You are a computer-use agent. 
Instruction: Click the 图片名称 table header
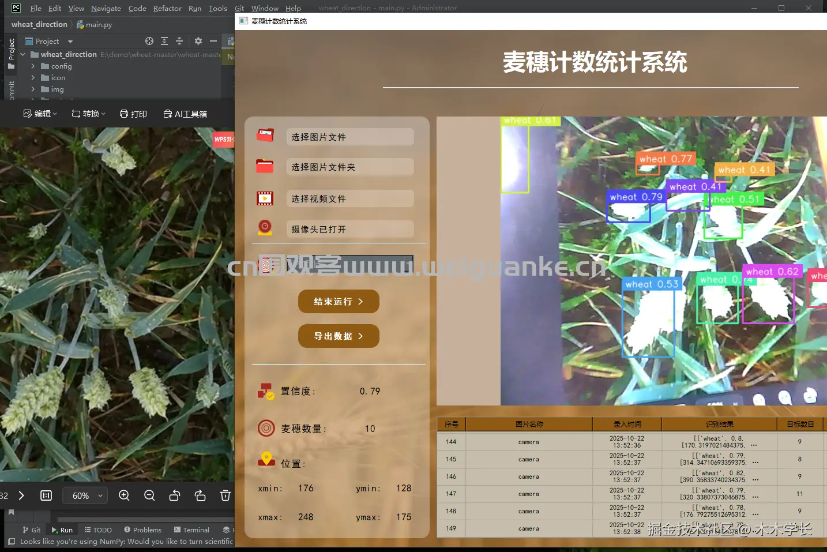click(529, 424)
